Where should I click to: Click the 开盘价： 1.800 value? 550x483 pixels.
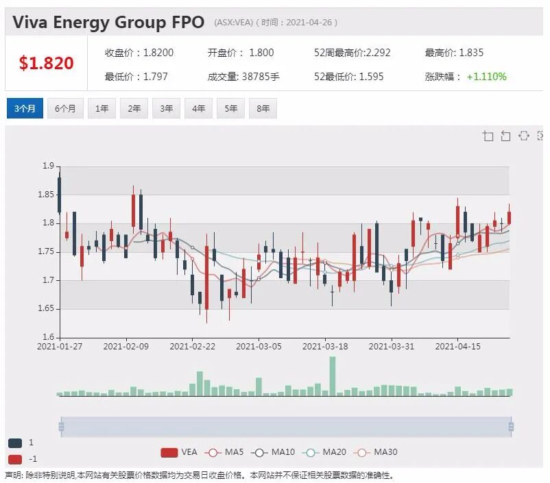(x=241, y=53)
